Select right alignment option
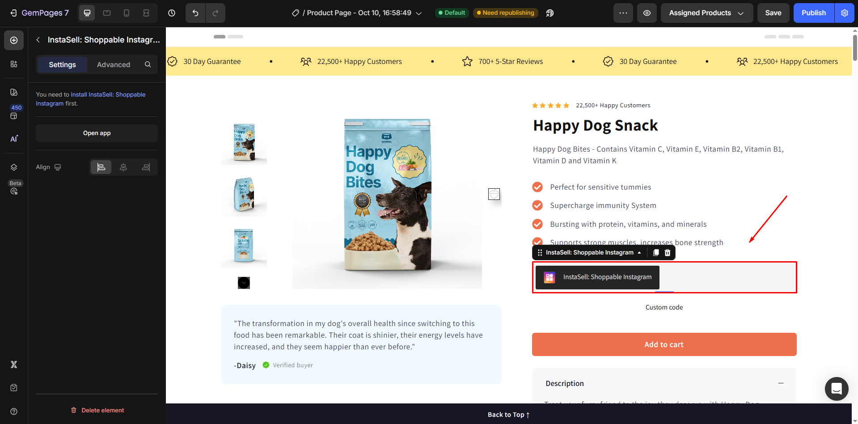 (x=146, y=167)
